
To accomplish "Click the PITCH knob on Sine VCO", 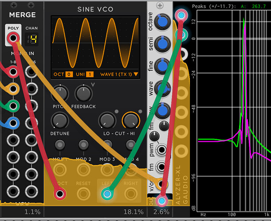I will coord(62,93).
